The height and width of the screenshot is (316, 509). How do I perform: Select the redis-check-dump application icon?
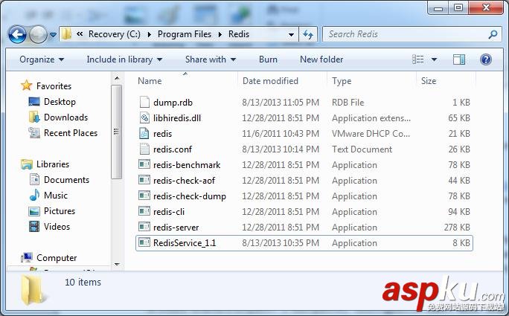144,196
